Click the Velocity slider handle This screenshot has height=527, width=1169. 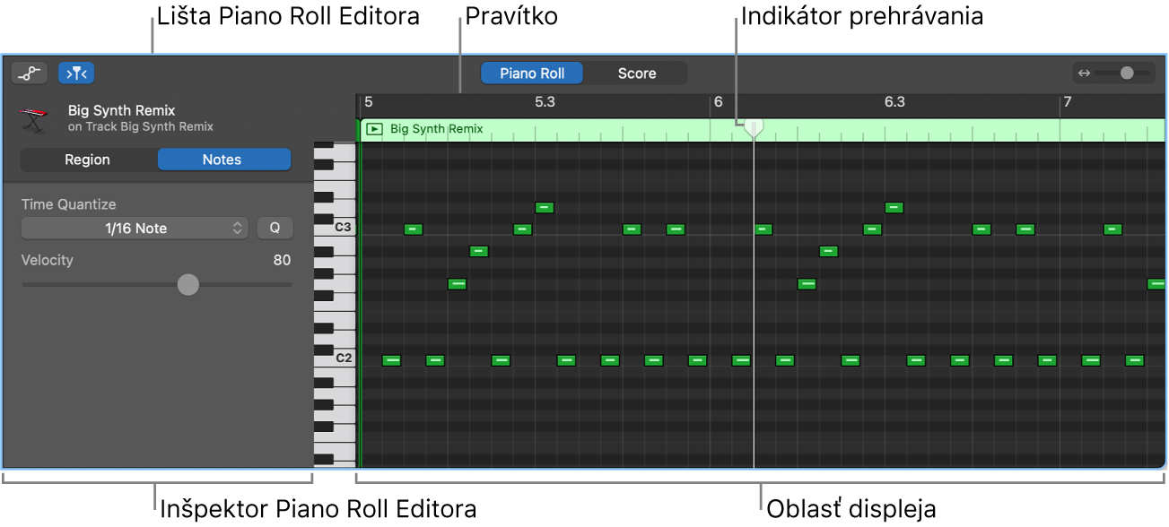click(x=188, y=284)
